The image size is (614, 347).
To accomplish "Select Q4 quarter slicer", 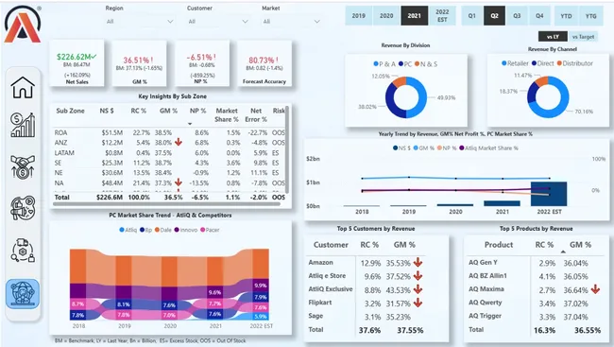I will (x=539, y=16).
